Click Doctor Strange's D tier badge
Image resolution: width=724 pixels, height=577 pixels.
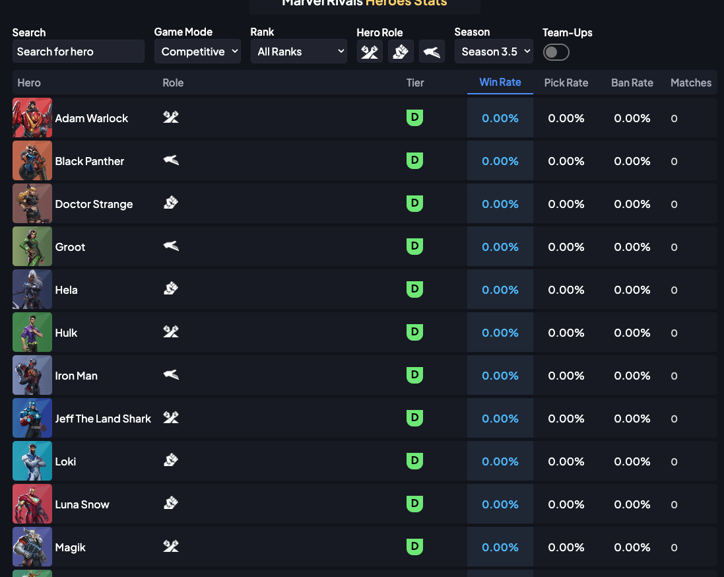tap(414, 203)
